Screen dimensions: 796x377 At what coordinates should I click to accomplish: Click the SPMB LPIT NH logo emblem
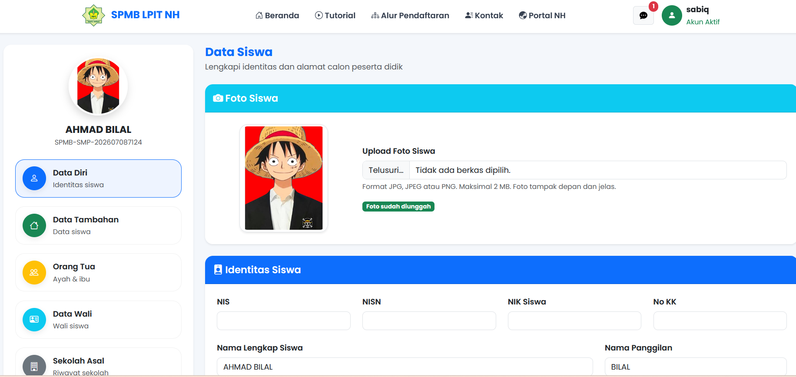tap(93, 15)
